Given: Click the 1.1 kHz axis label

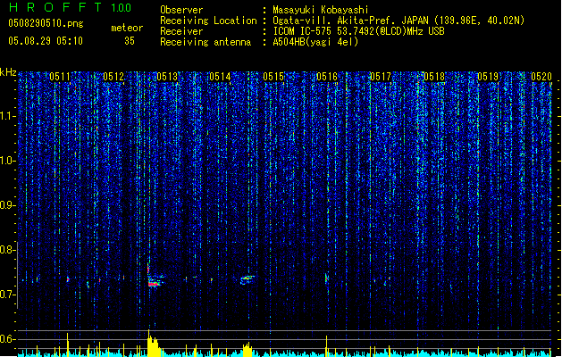Looking at the screenshot, I should tap(7, 116).
